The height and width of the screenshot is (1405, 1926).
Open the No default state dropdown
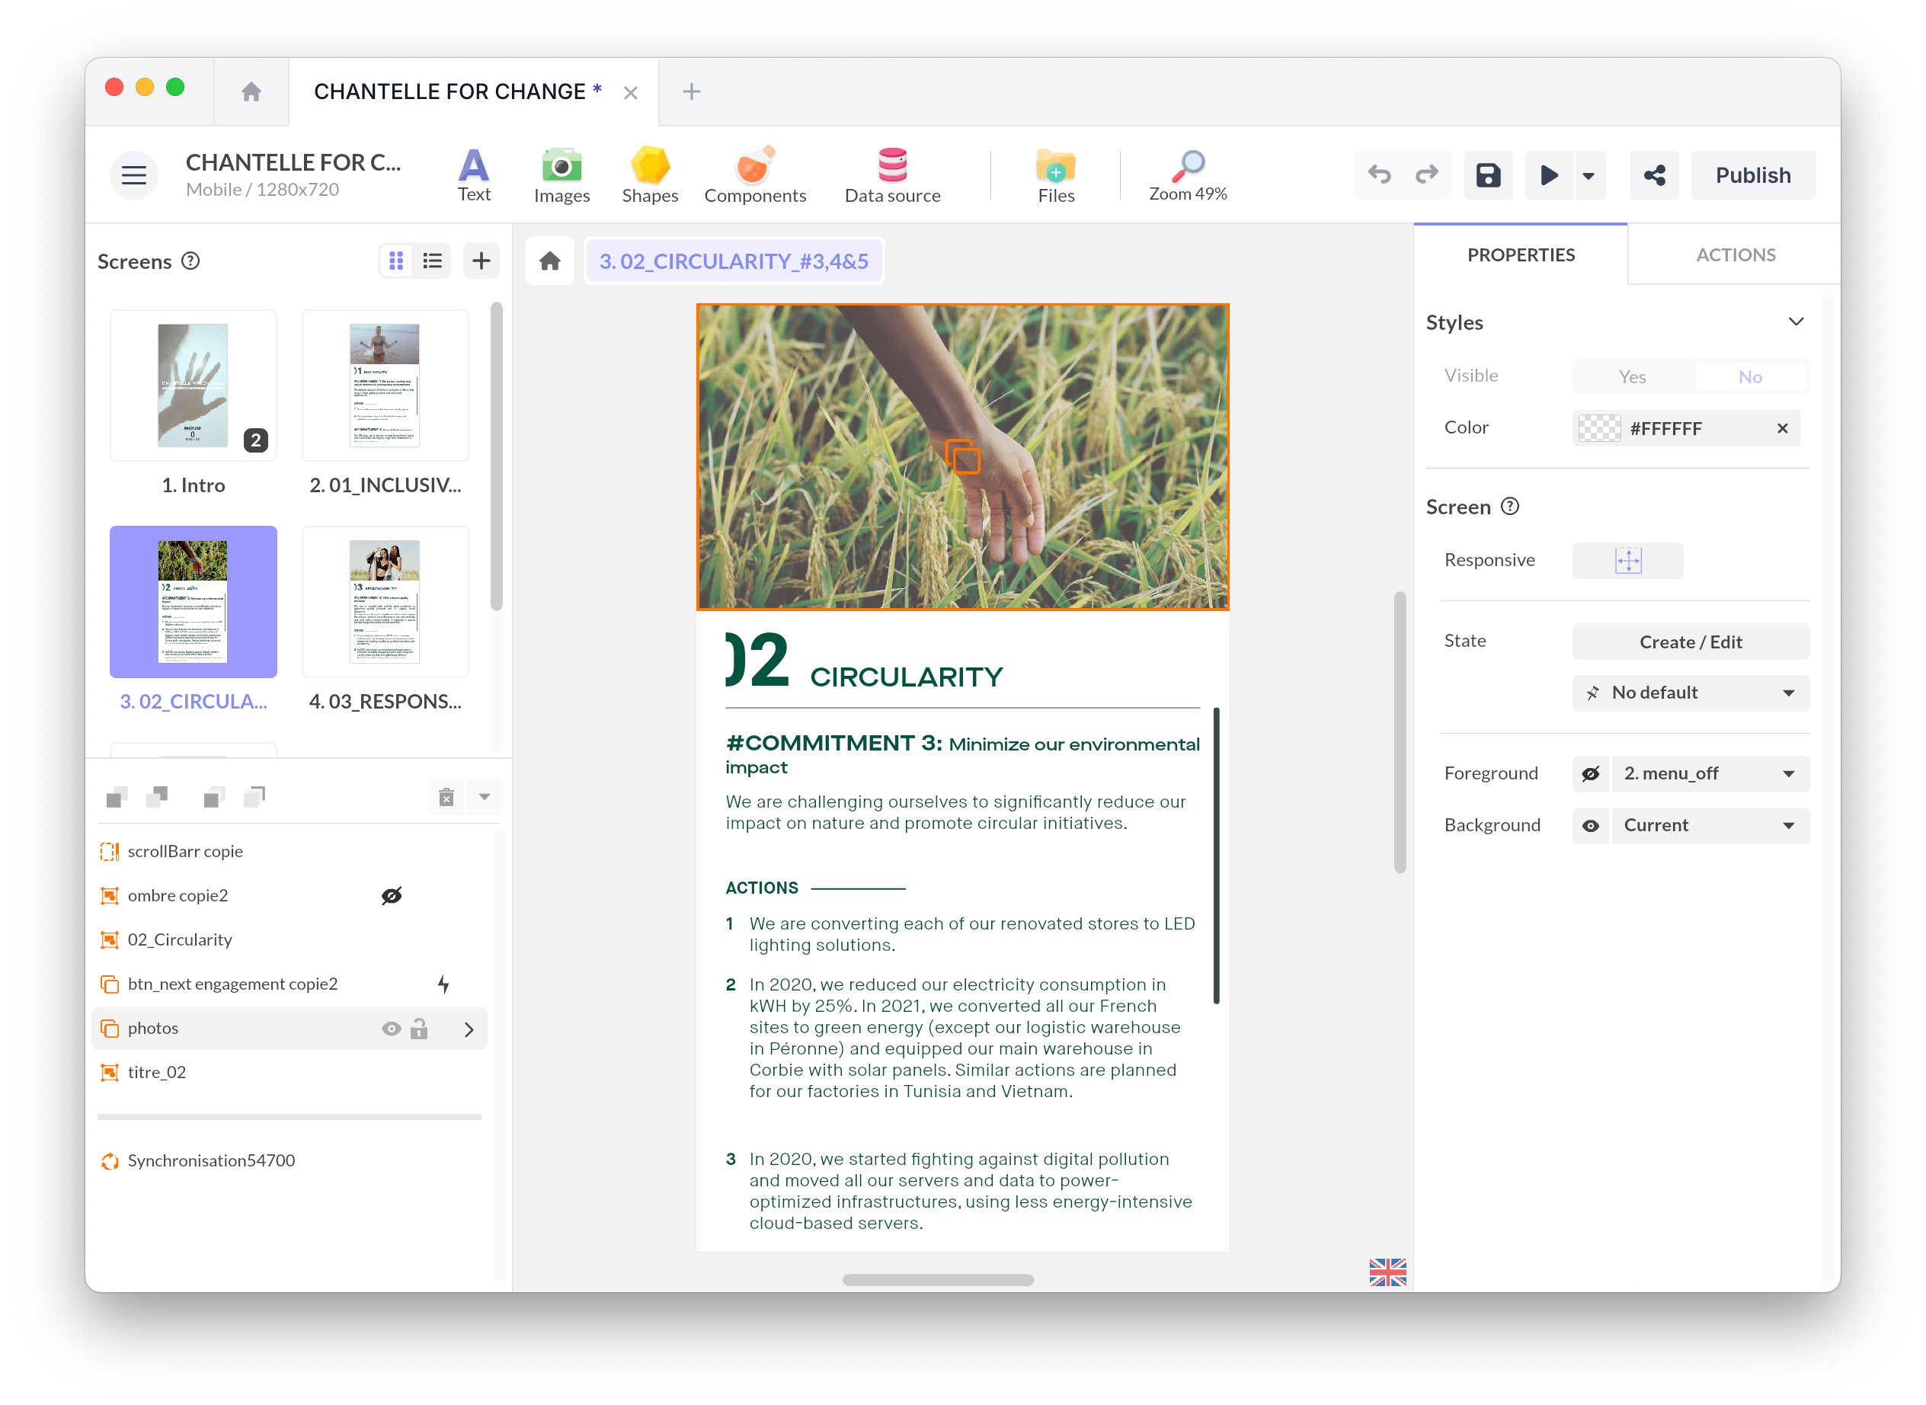tap(1690, 693)
